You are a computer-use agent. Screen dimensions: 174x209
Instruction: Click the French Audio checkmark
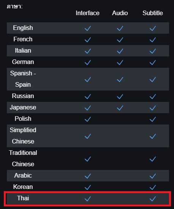(120, 40)
